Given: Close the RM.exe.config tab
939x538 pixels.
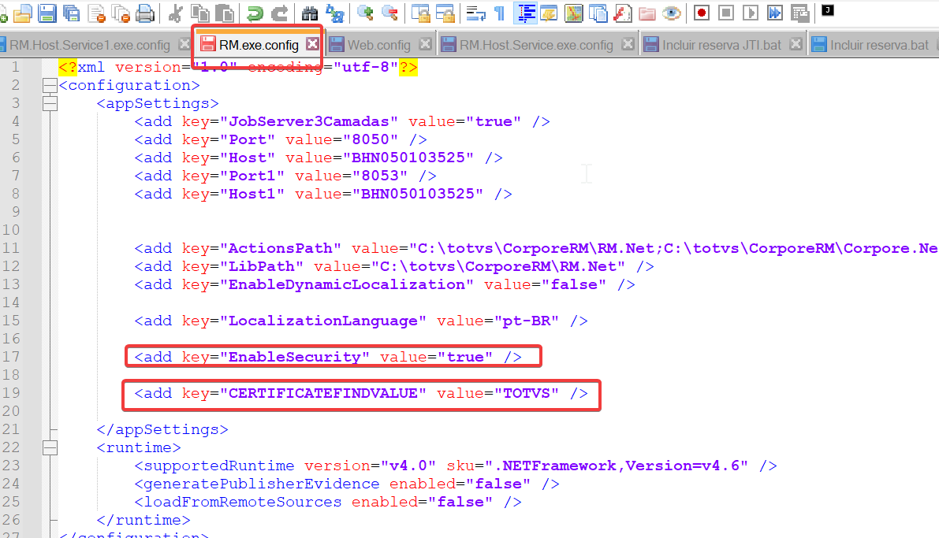Looking at the screenshot, I should click(312, 43).
